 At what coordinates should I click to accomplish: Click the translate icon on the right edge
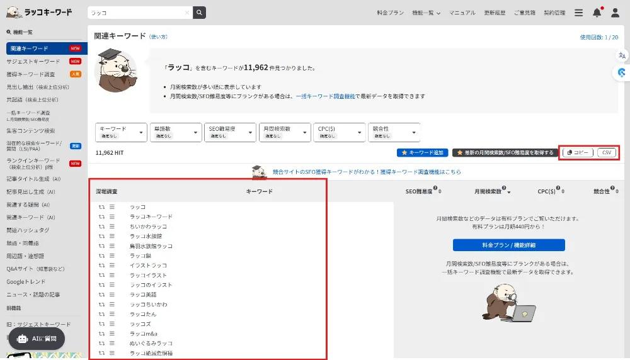622,55
